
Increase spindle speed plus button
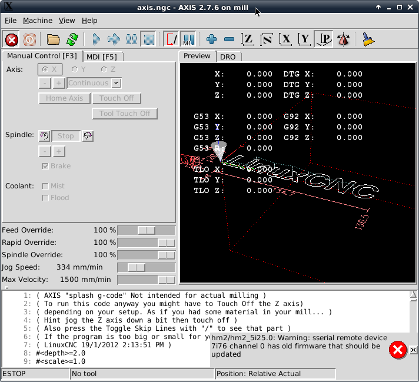59,152
